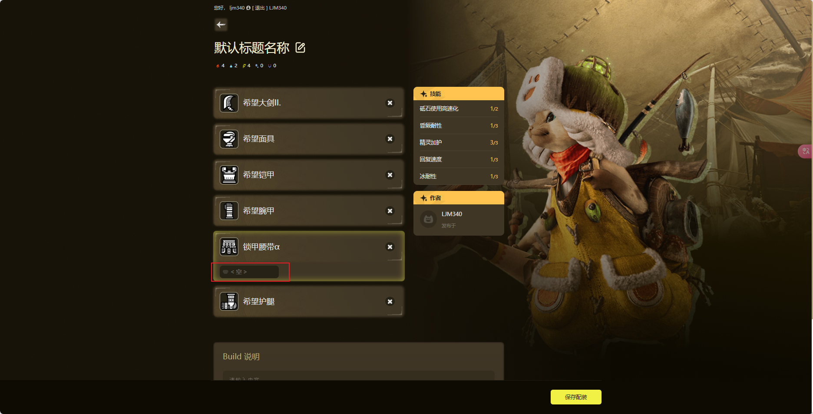813x414 pixels.
Task: Remove 希望面具 with its X button
Action: [x=390, y=139]
